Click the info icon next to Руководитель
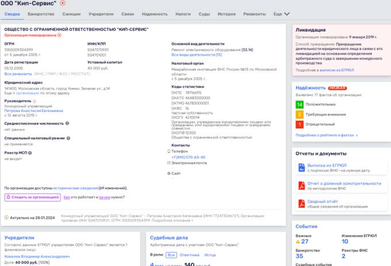The height and width of the screenshot is (266, 391). pyautogui.click(x=34, y=101)
